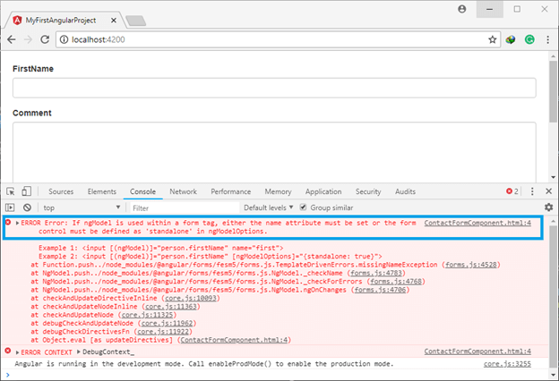The height and width of the screenshot is (381, 559).
Task: Click the console prompt input line
Action: tap(274, 375)
